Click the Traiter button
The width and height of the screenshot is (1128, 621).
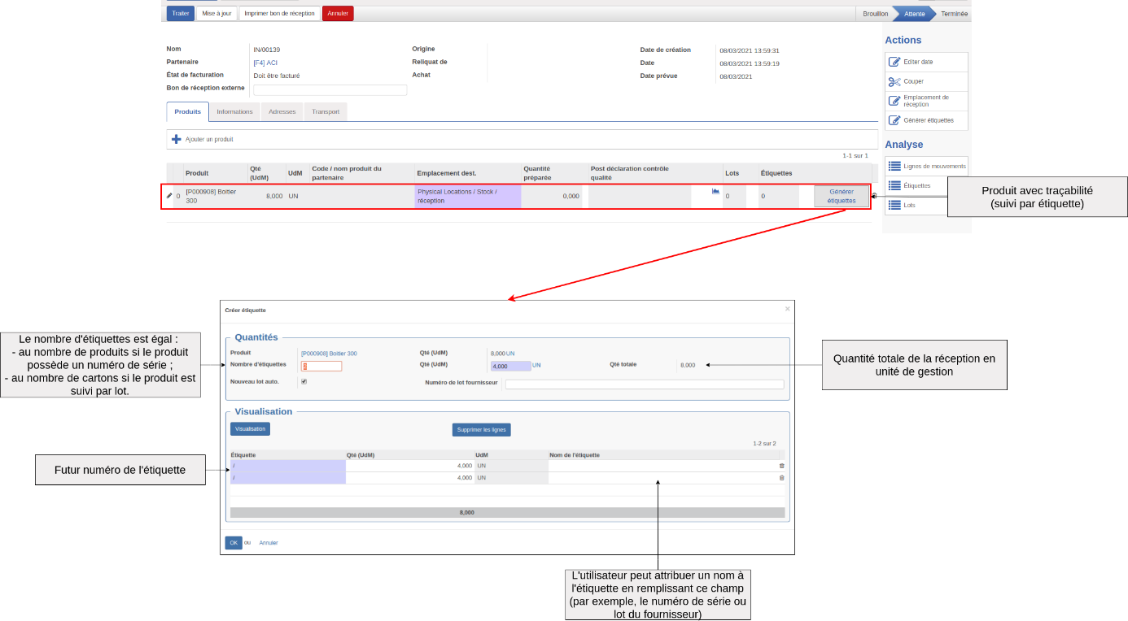point(181,14)
